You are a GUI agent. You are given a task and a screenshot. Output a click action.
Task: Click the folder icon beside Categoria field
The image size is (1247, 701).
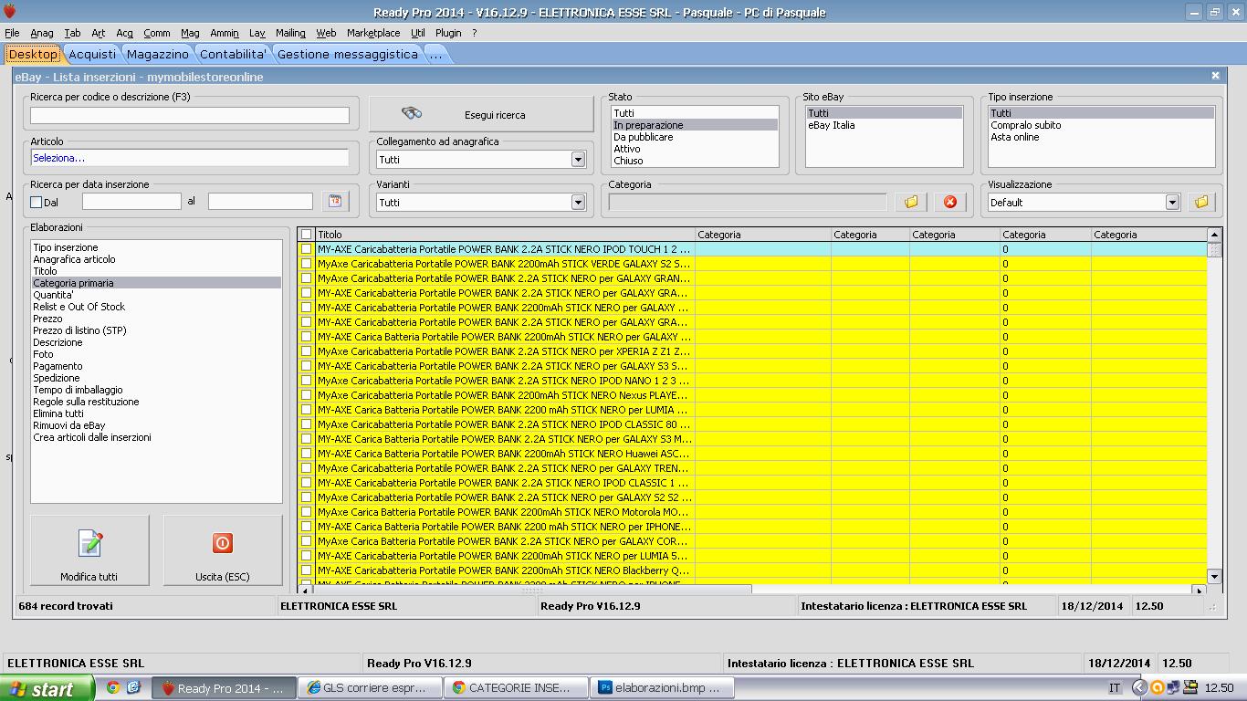(x=910, y=202)
